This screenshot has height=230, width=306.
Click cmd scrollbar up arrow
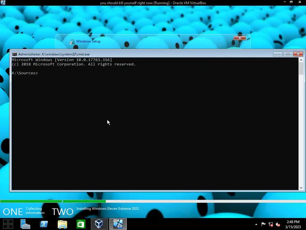pos(301,60)
